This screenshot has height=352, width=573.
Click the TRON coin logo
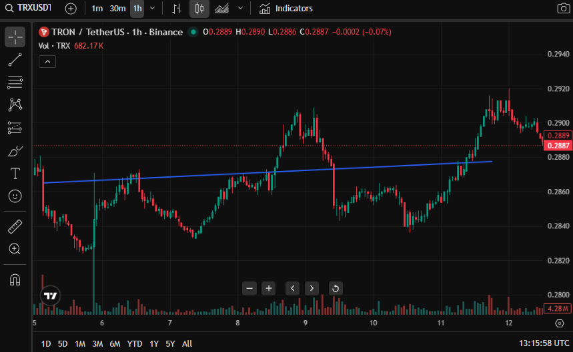[x=44, y=32]
